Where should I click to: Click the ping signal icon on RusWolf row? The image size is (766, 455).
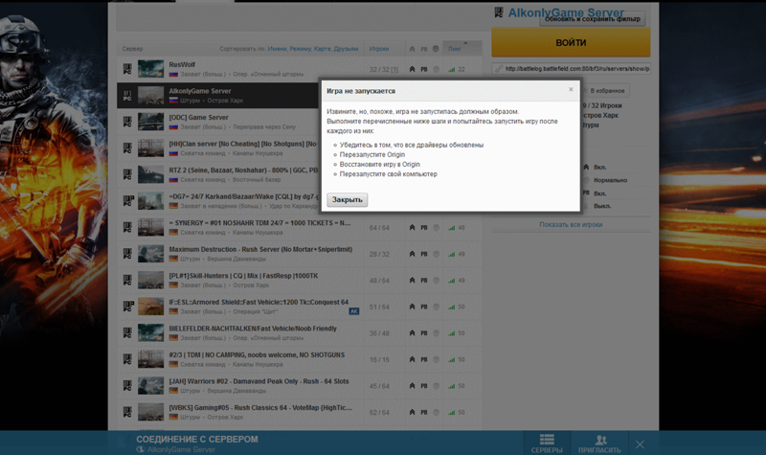(451, 69)
